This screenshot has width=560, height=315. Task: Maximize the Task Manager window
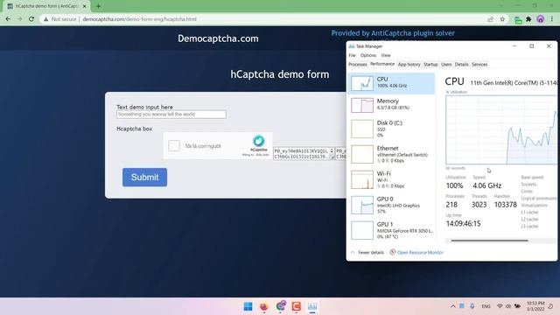tap(531, 46)
